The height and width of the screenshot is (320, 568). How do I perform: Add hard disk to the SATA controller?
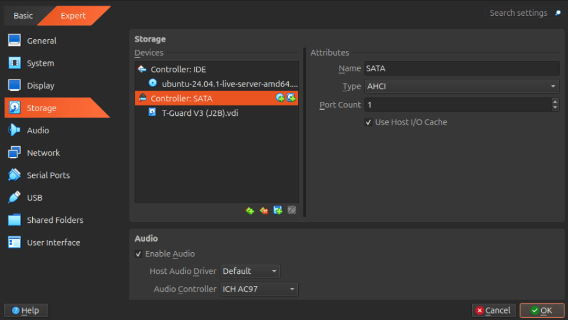[291, 98]
